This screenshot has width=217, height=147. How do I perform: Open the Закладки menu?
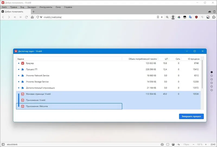(x=32, y=7)
